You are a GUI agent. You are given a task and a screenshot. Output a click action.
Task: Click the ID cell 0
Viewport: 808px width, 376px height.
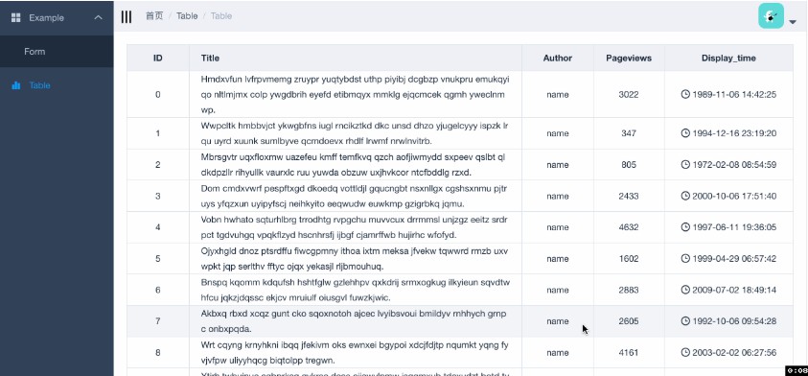pyautogui.click(x=158, y=94)
